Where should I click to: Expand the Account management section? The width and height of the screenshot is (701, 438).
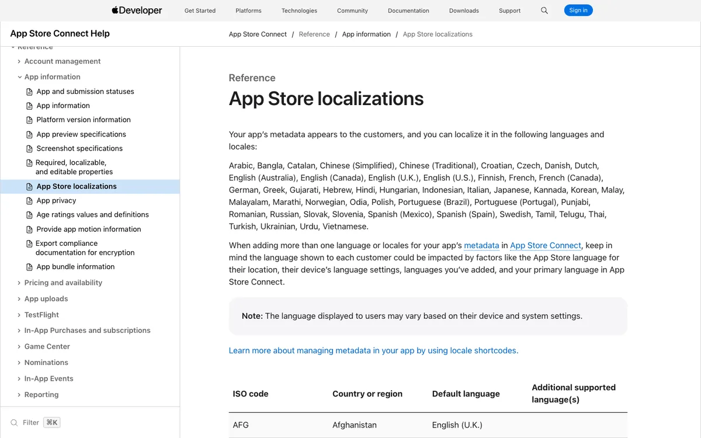19,61
